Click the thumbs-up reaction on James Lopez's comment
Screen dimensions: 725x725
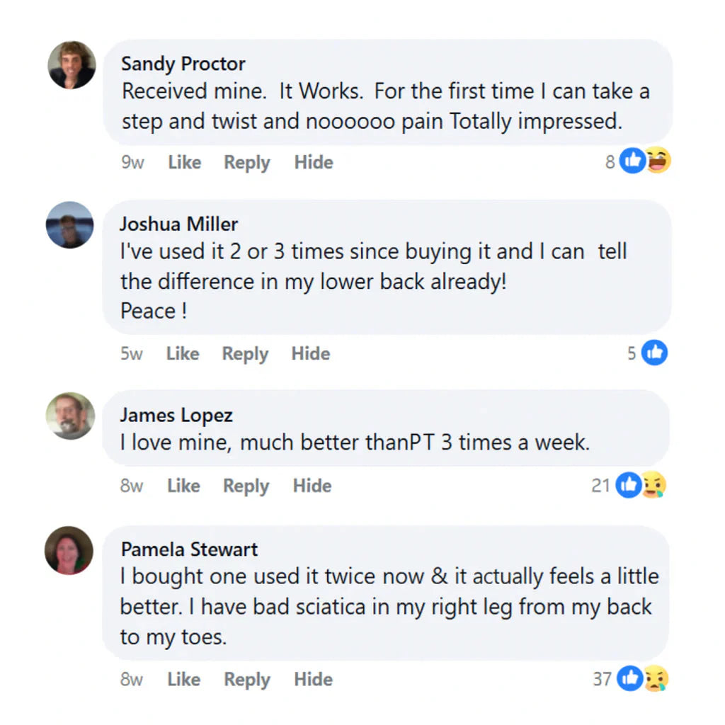(628, 485)
